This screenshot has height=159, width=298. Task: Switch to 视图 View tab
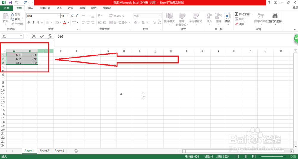pos(94,8)
